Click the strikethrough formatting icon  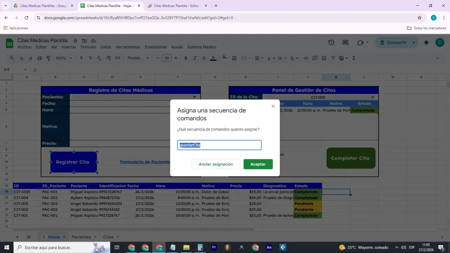[x=203, y=58]
